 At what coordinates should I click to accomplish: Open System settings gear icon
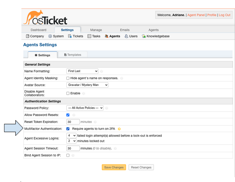50,36
